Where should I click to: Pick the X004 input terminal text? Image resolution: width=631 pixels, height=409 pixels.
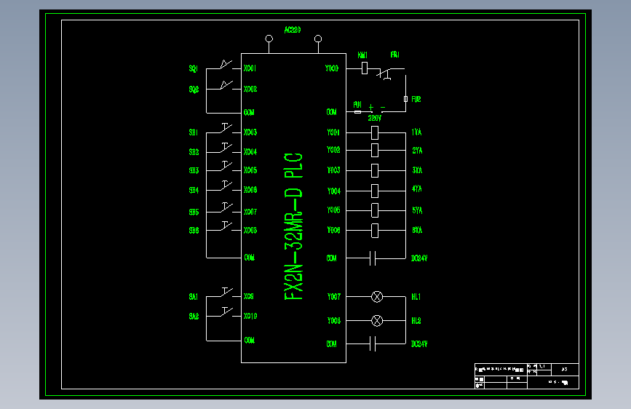[250, 152]
